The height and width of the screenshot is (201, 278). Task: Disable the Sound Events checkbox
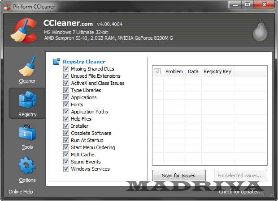(66, 162)
